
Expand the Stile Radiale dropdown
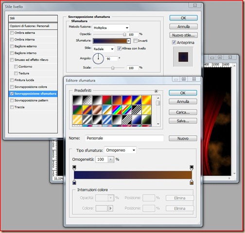pyautogui.click(x=104, y=49)
